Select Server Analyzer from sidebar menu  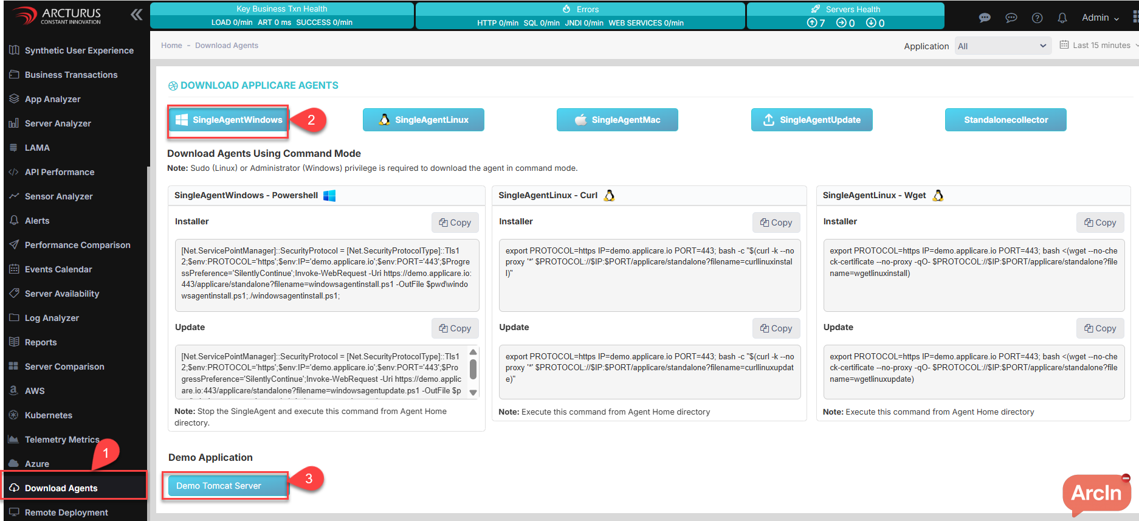[x=58, y=123]
